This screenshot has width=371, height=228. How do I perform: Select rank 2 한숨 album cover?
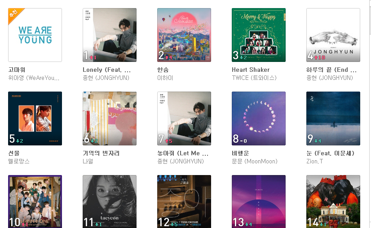[184, 35]
